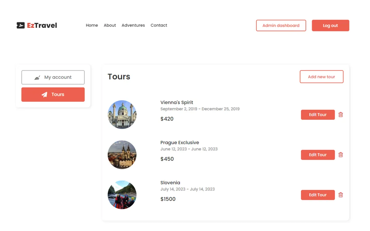Edit the Prague Exclusive tour
370x231 pixels.
pos(318,155)
